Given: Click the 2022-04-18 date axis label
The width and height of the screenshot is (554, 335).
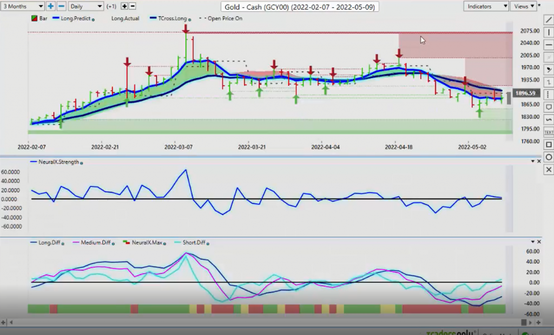Looking at the screenshot, I should 399,147.
